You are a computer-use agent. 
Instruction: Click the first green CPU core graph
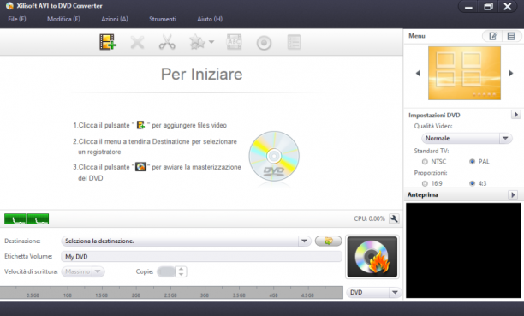point(15,218)
